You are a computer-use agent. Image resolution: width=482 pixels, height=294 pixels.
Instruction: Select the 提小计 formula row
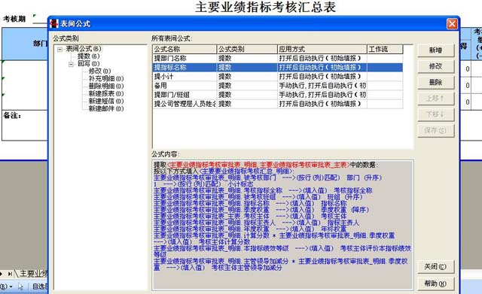point(278,77)
